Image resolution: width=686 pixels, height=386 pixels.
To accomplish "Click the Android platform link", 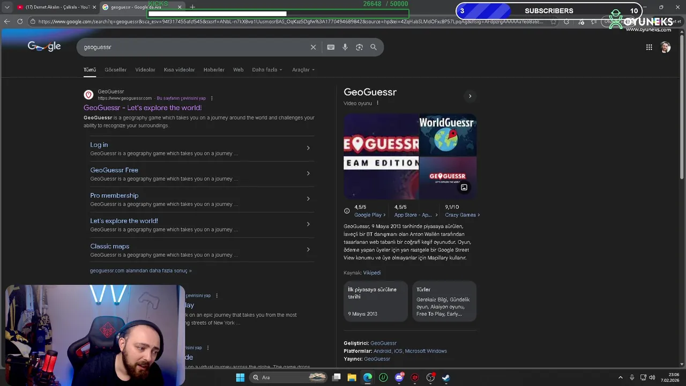I will click(x=382, y=351).
